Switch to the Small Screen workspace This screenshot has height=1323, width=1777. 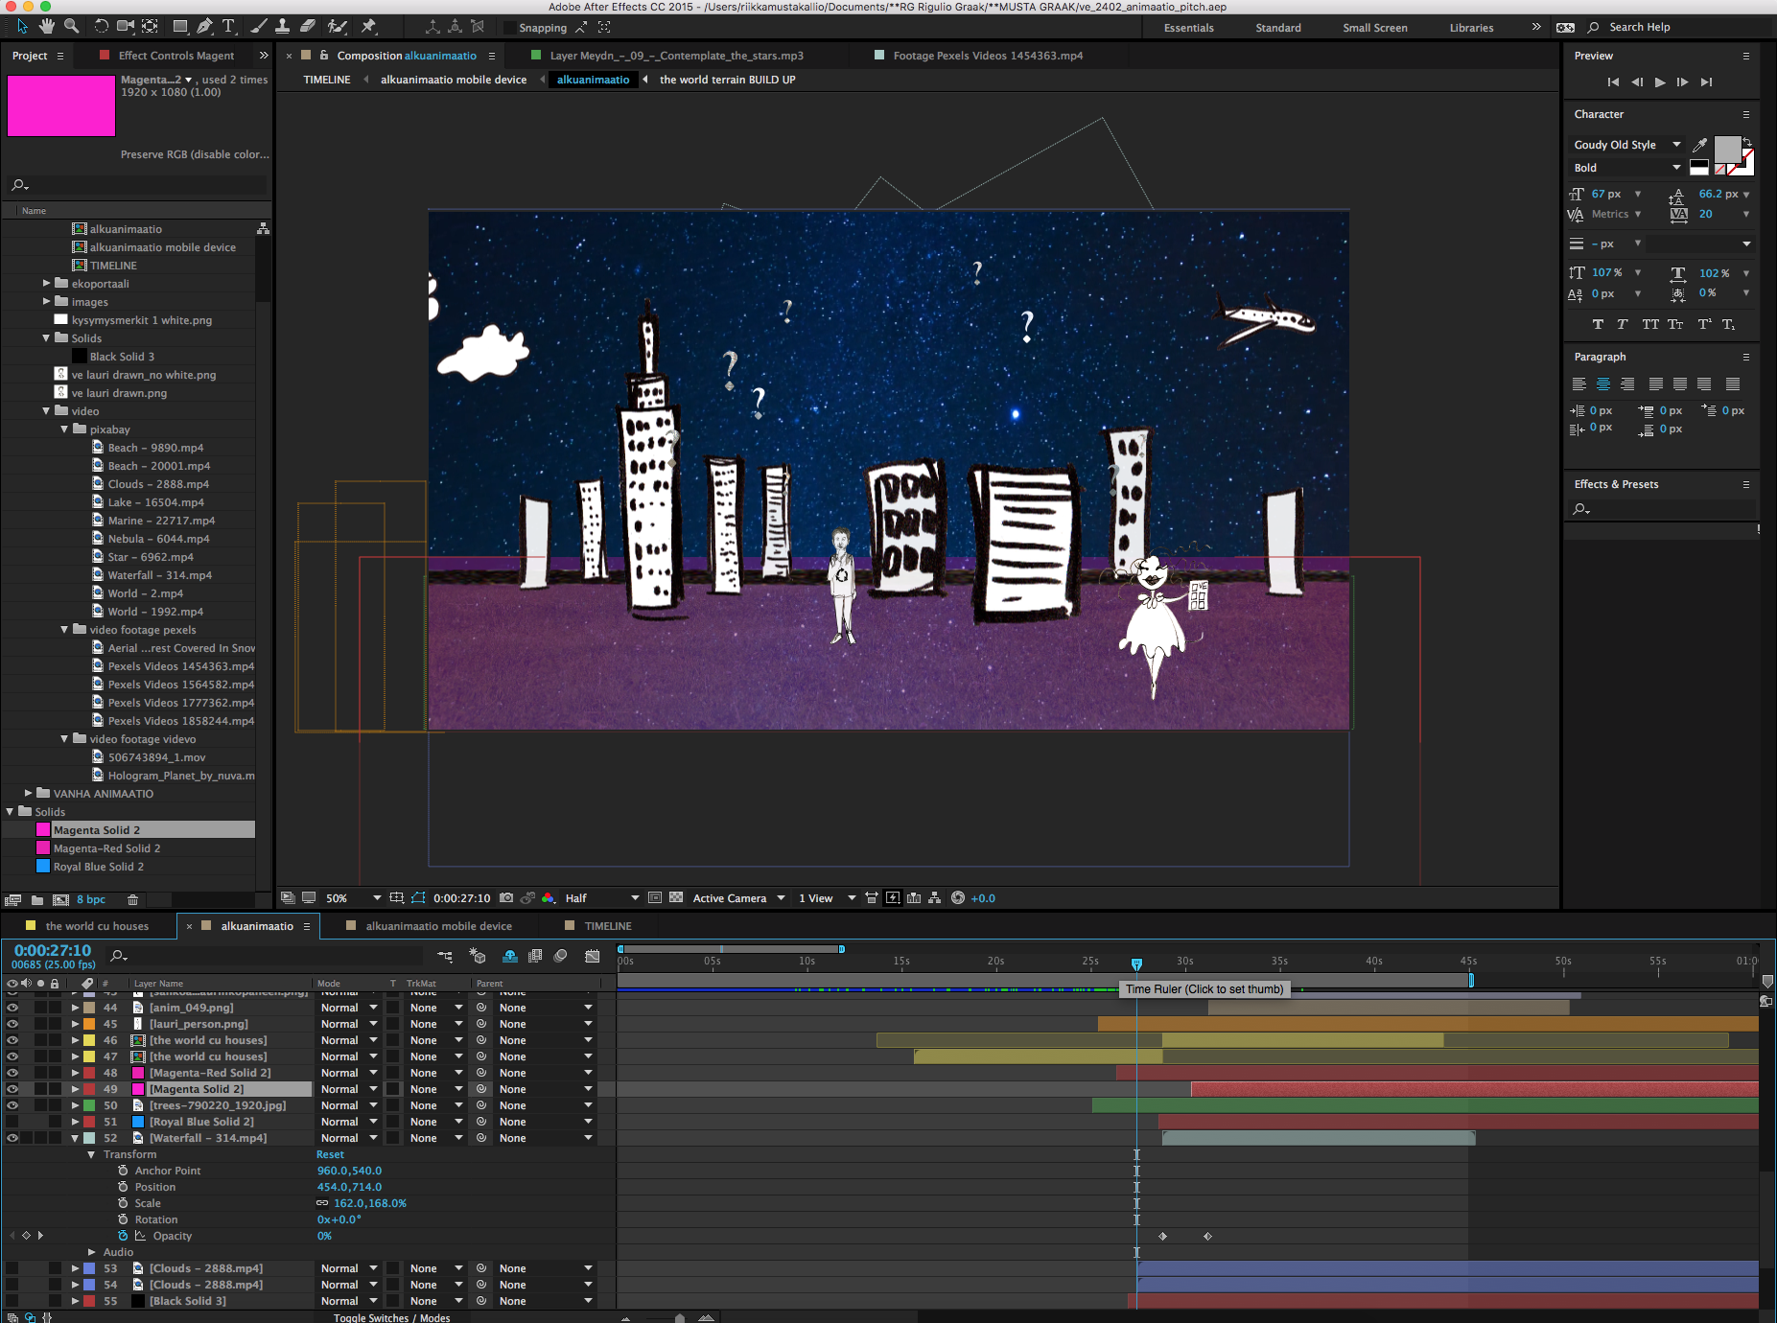point(1374,28)
